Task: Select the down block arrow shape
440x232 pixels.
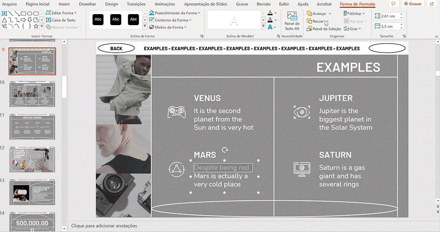Action: (x=30, y=20)
